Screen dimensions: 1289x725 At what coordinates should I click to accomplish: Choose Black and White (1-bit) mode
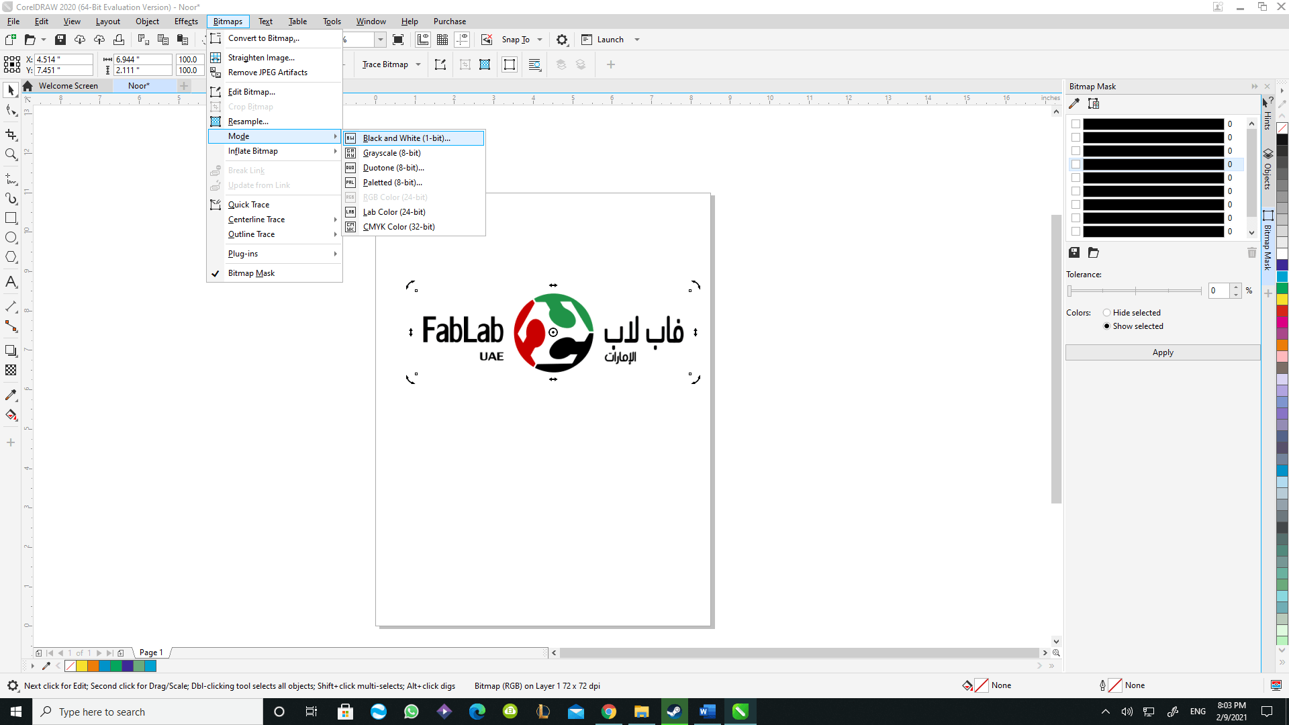pos(414,138)
